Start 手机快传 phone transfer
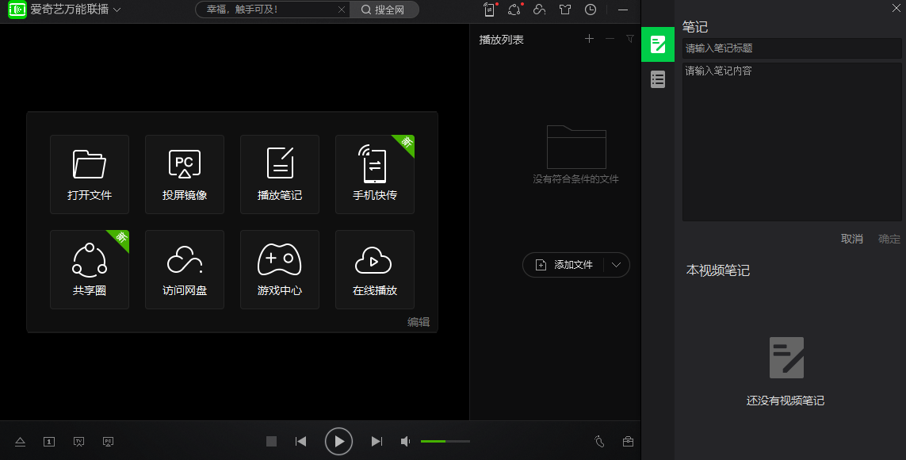Screen dimensions: 906x460 375,174
